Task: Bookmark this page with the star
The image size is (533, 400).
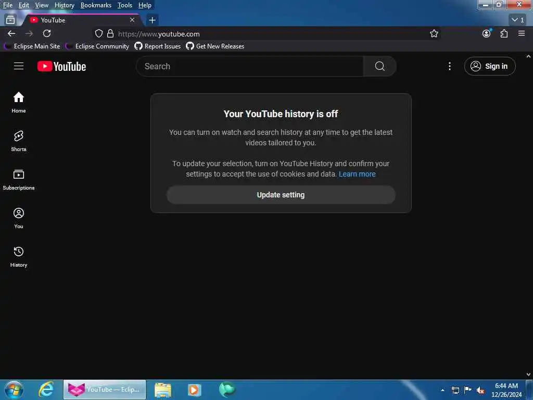Action: [434, 33]
